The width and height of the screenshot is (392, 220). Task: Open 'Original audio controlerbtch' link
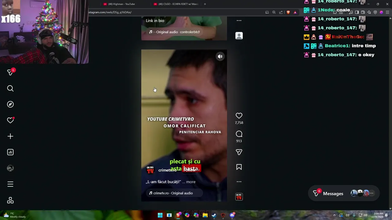[x=174, y=32]
